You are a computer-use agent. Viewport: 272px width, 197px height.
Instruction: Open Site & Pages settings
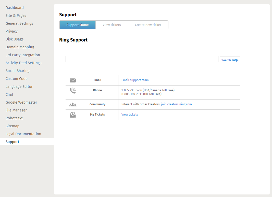[16, 16]
